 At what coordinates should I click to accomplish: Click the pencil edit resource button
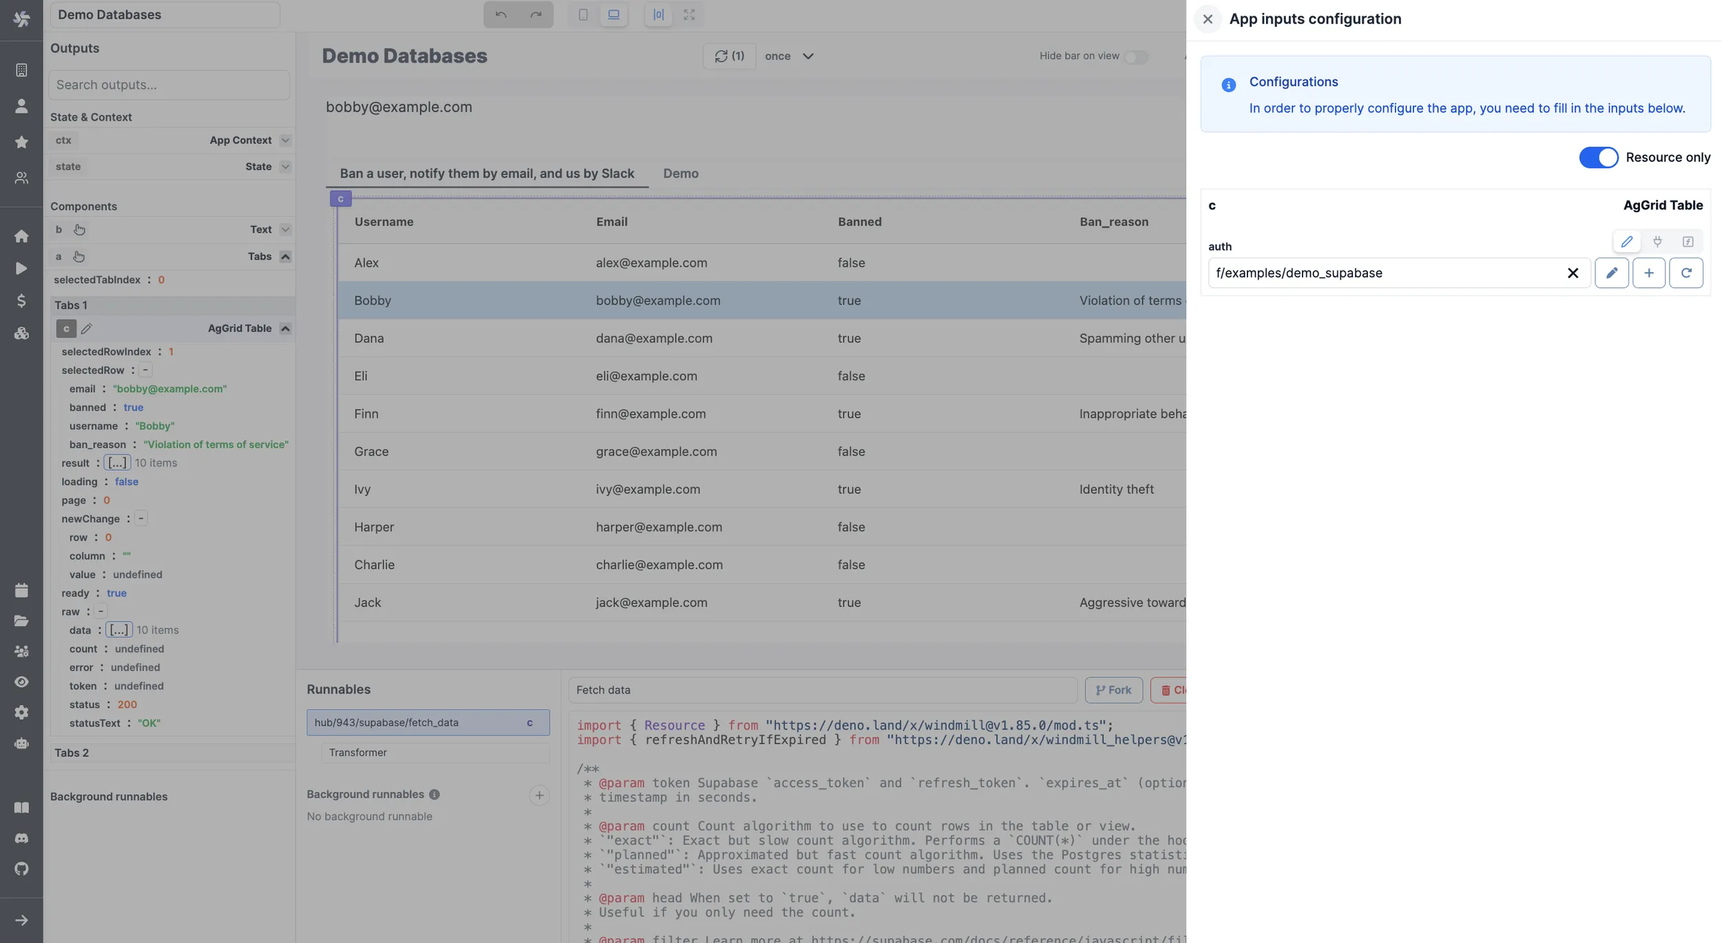(1611, 273)
